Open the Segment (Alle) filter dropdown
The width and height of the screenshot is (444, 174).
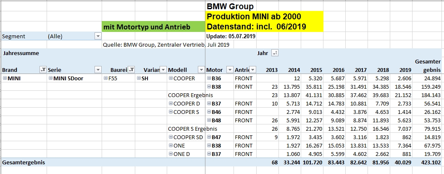click(97, 36)
